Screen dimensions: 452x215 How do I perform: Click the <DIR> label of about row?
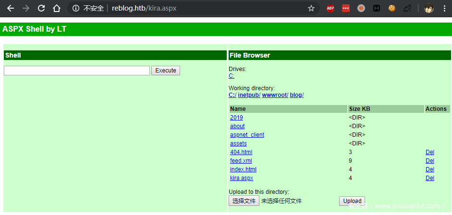pyautogui.click(x=357, y=126)
